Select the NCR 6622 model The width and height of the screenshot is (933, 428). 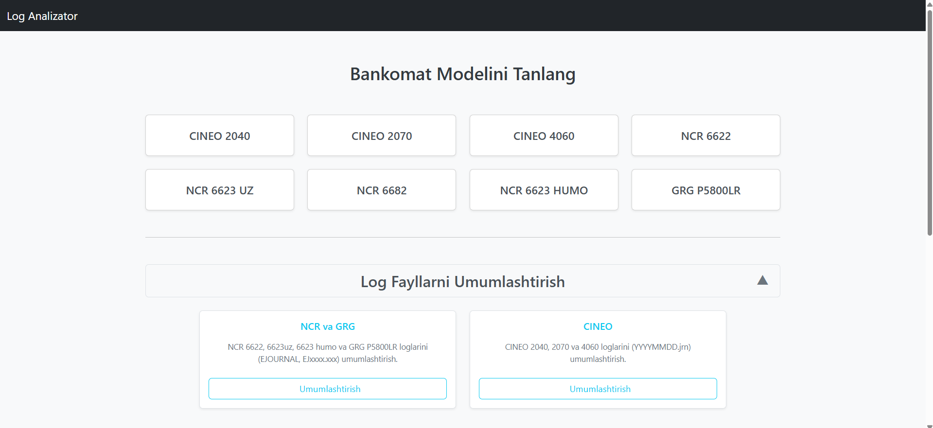[x=705, y=136]
